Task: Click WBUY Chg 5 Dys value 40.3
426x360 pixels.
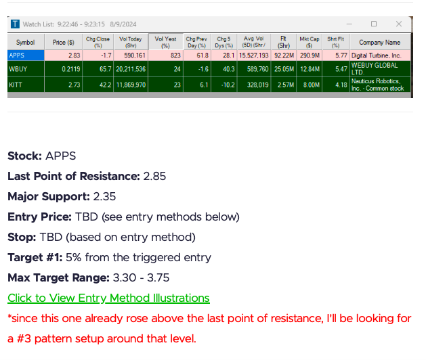Action: (224, 69)
